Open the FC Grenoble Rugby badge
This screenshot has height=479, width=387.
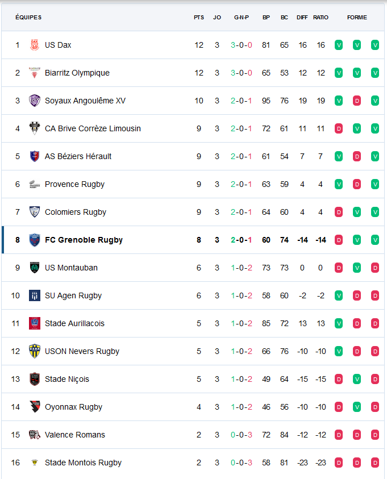coord(35,240)
